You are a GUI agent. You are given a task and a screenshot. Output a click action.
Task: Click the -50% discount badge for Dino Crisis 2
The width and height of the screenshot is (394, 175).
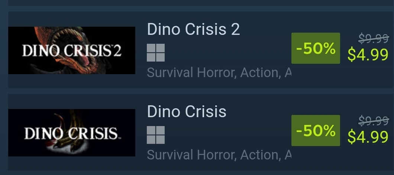pos(316,48)
